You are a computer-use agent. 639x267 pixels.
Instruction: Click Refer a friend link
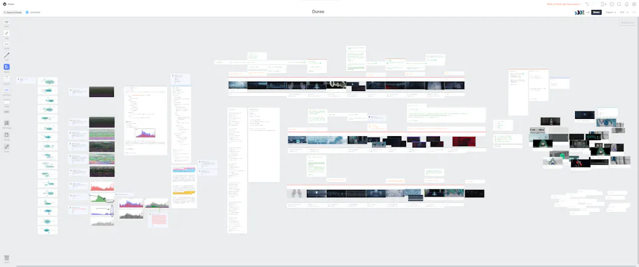(563, 4)
